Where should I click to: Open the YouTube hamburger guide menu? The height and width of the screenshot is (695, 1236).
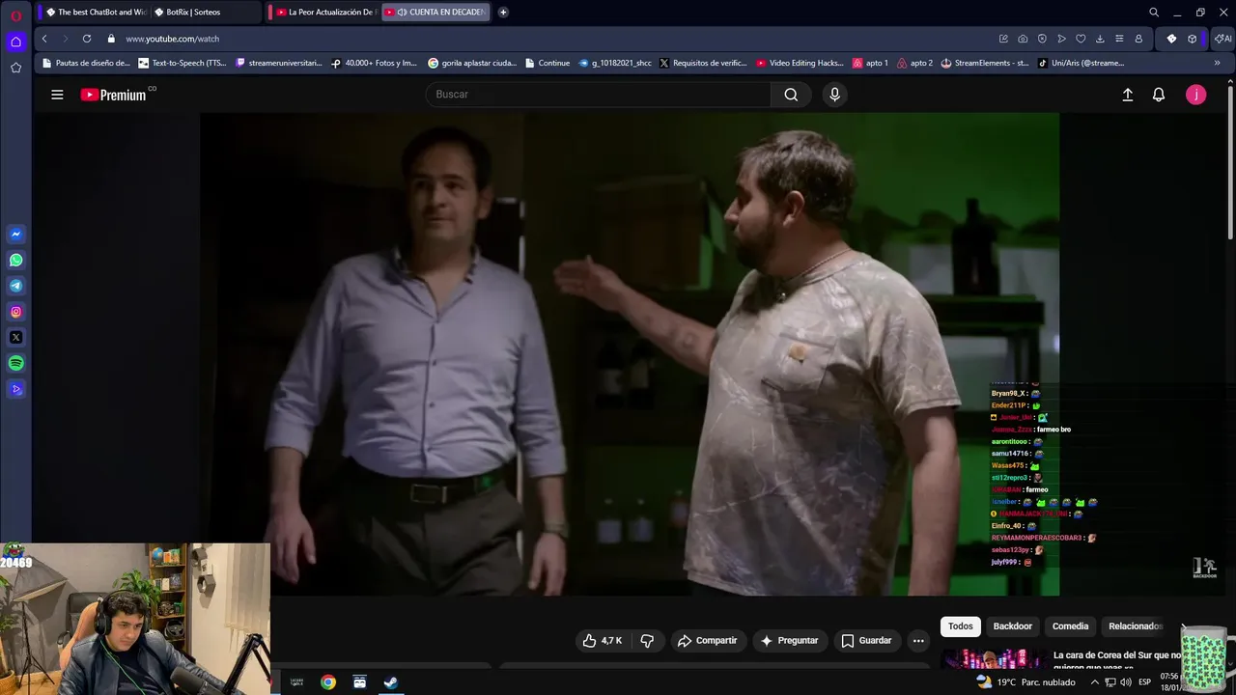point(57,95)
